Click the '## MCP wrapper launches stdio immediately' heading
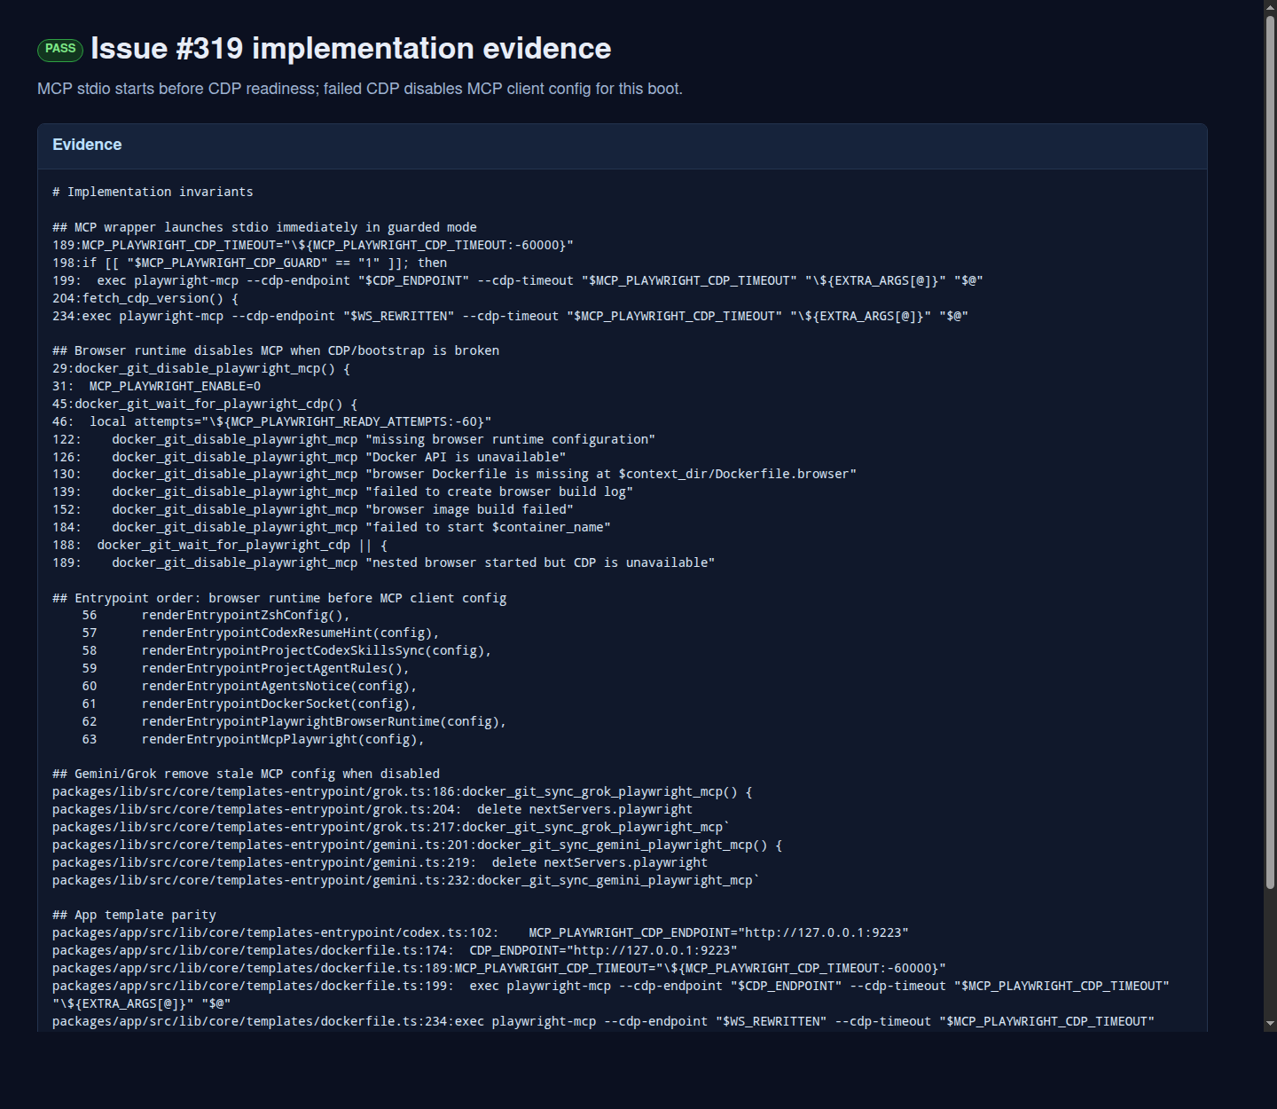The height and width of the screenshot is (1109, 1277). (x=264, y=228)
